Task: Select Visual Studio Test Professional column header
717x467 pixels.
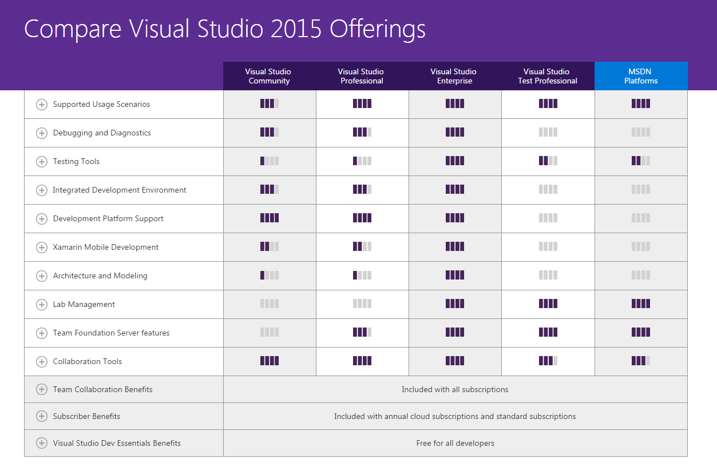Action: click(x=548, y=76)
